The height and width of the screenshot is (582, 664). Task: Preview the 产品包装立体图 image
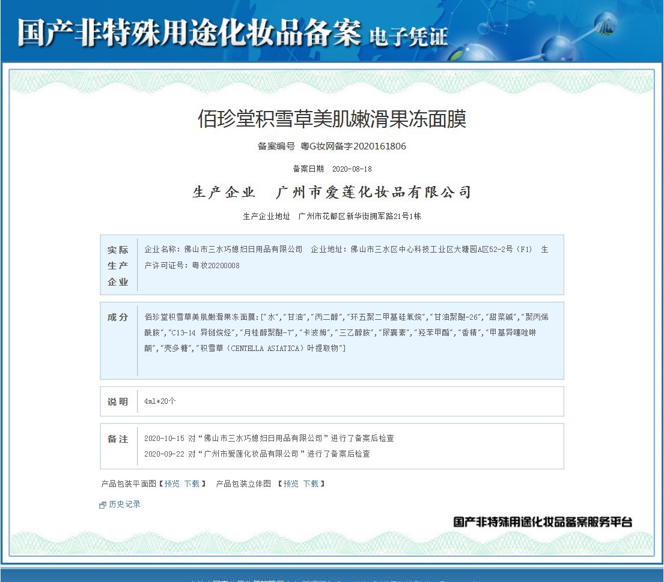click(x=291, y=484)
